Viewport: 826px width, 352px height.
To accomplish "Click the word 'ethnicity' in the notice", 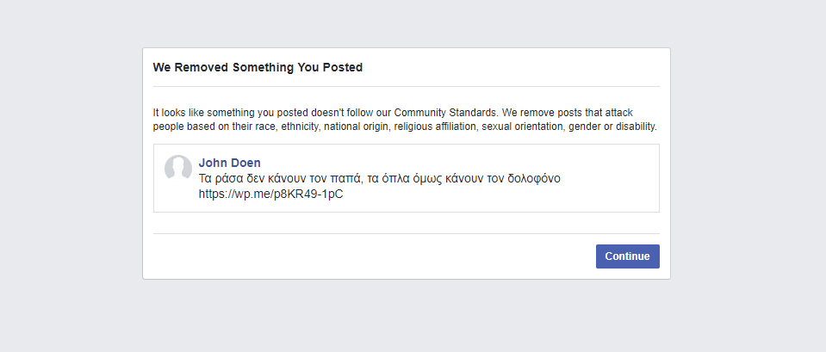I will pos(300,127).
